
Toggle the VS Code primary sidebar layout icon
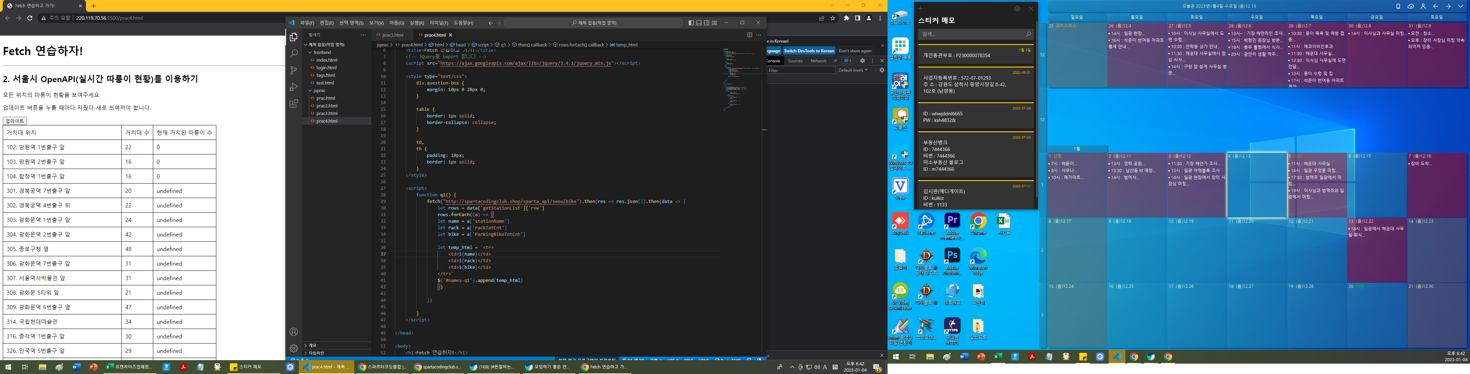pos(691,23)
